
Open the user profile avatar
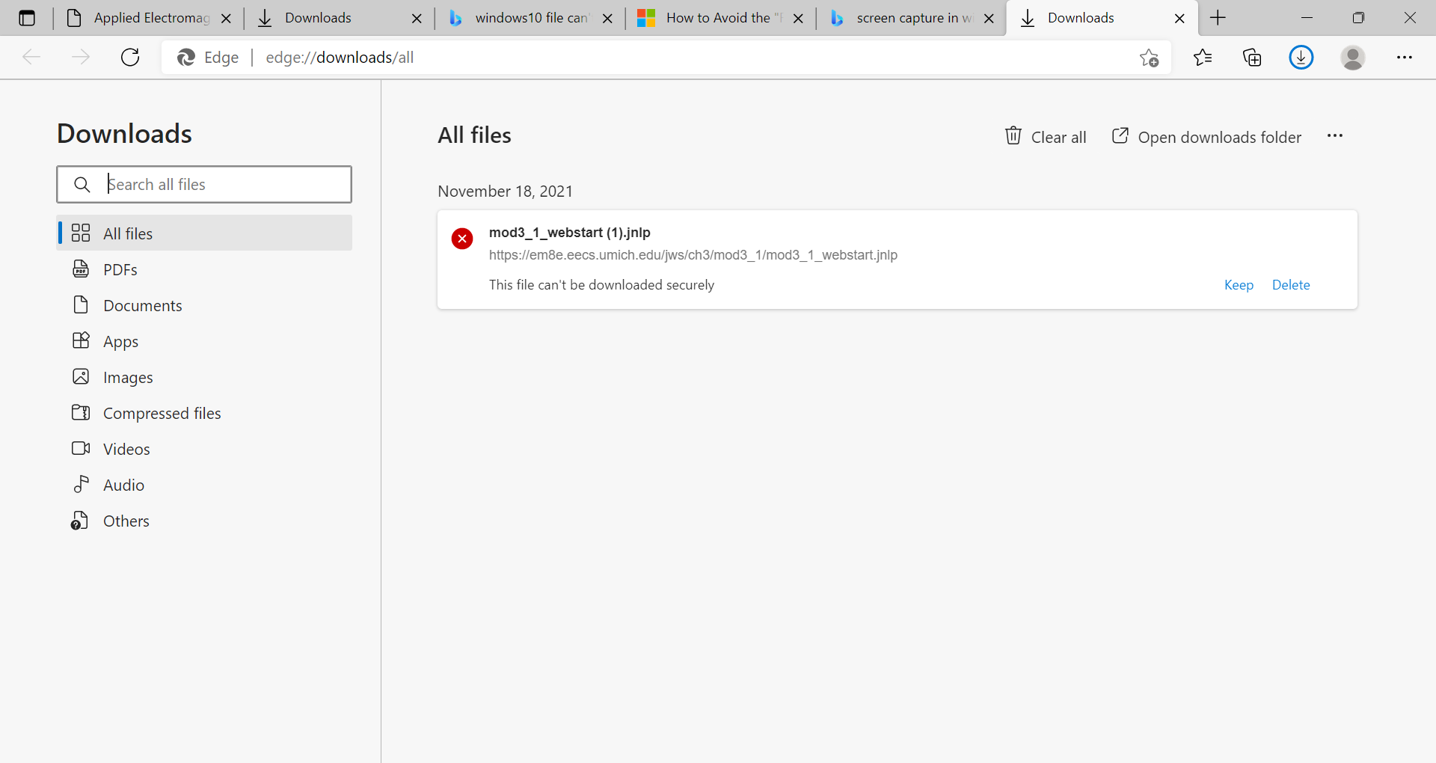(x=1352, y=58)
